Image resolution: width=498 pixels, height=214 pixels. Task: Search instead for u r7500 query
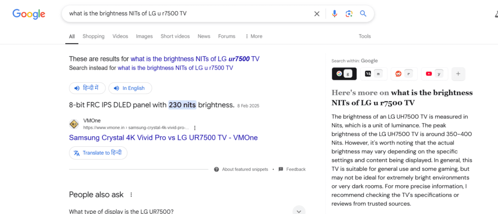click(x=175, y=68)
